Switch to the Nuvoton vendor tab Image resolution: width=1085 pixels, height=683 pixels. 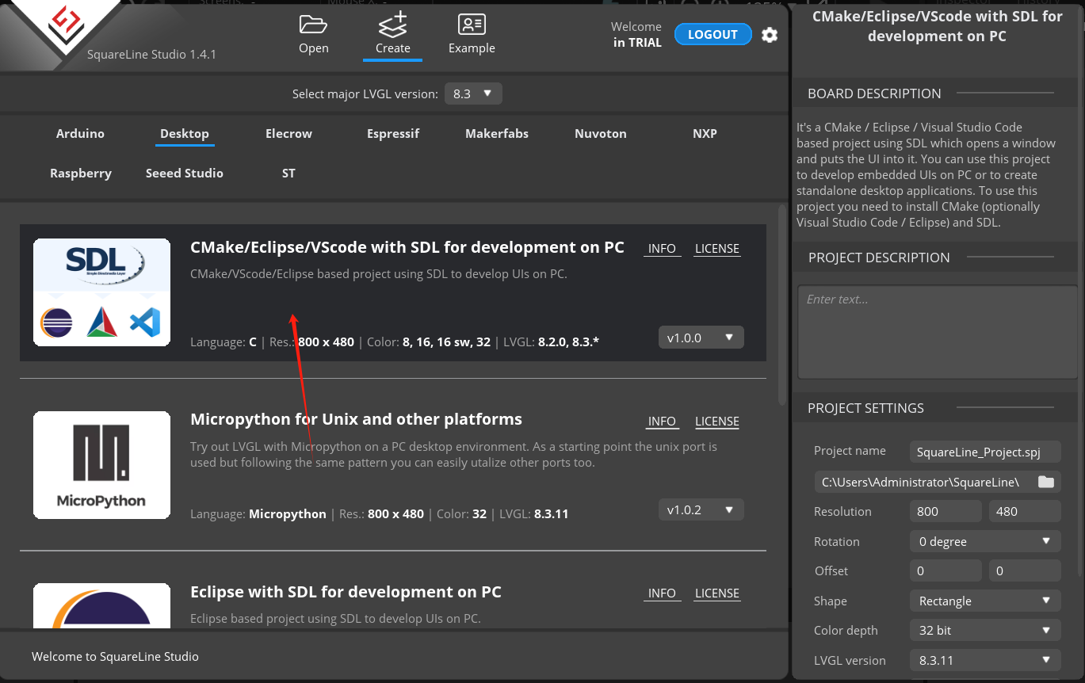[x=601, y=133]
